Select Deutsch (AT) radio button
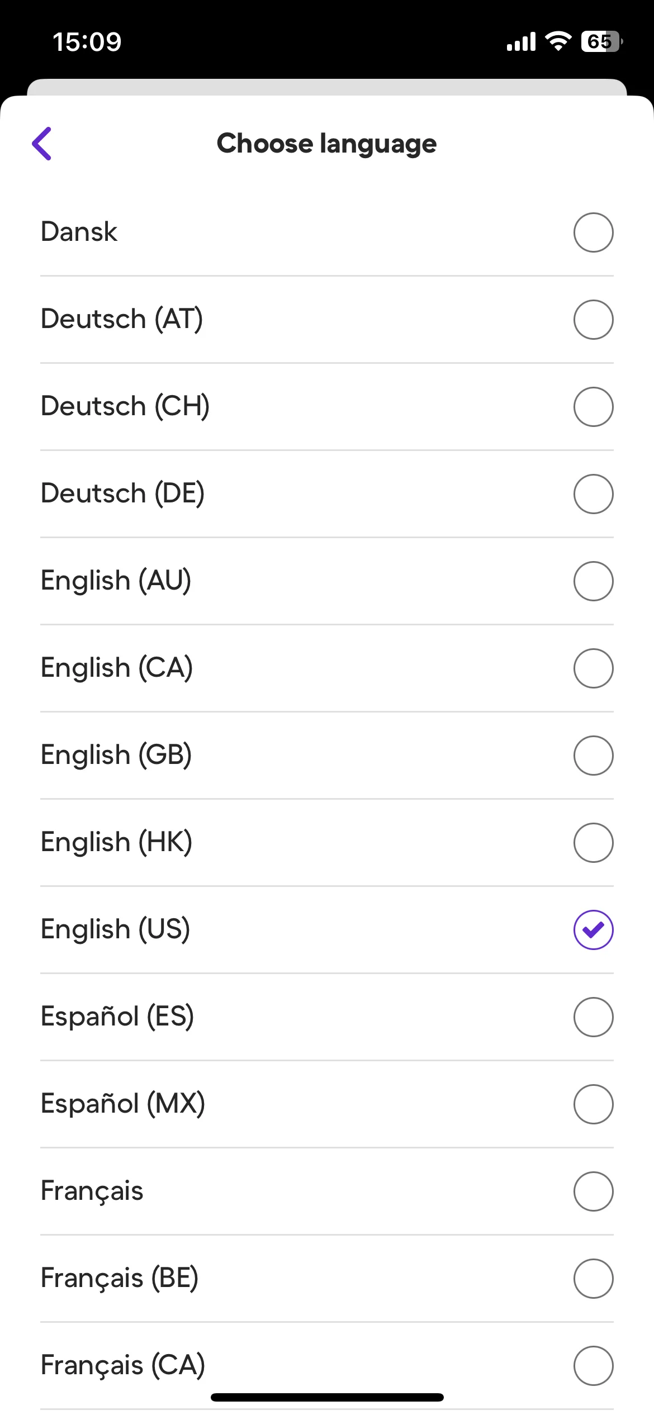This screenshot has width=654, height=1415. pos(593,320)
